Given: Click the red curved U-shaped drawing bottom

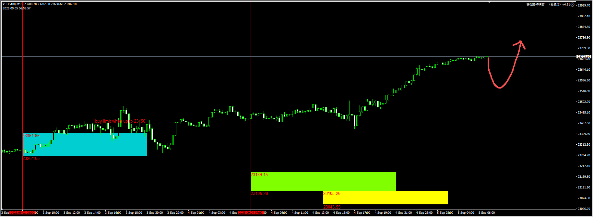Looking at the screenshot, I should [499, 87].
